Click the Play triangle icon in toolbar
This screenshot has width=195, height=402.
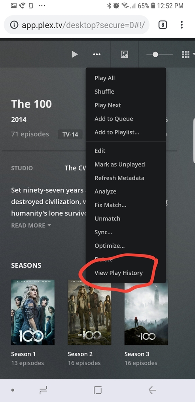coord(74,54)
